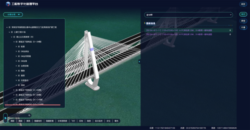Open the 左18节 combo box
Viewport: 250px width, 130px height.
tap(188, 15)
